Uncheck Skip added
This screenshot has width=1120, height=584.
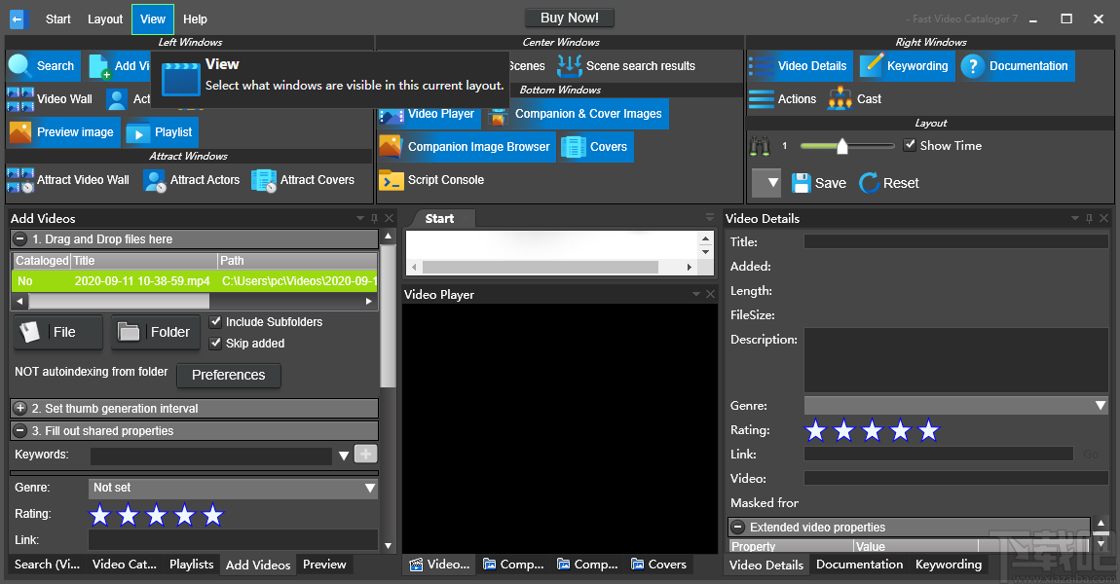216,343
